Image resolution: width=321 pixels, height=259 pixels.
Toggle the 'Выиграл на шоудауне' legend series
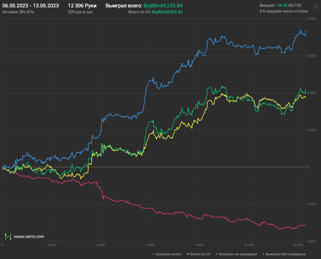[236, 254]
